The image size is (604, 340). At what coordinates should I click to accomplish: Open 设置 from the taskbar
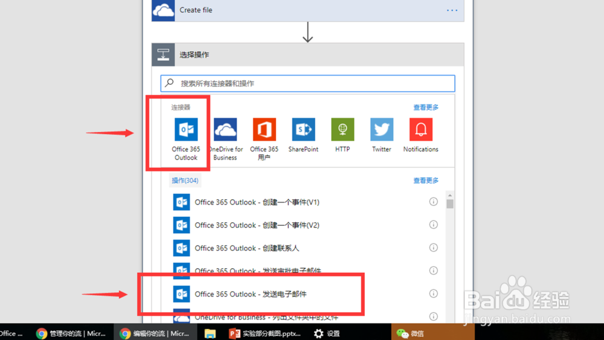[x=327, y=333]
